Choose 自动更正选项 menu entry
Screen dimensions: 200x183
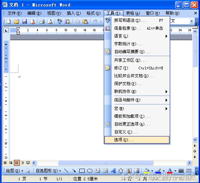point(137,124)
